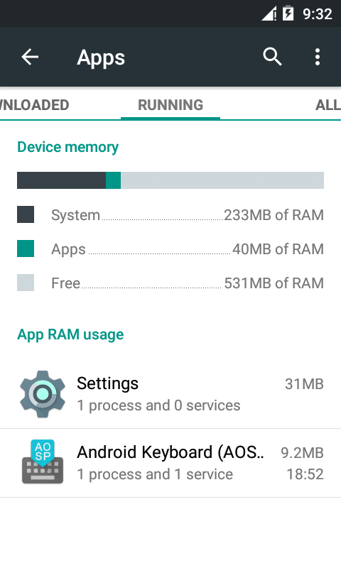Screen dimensions: 341x568
Task: Tap the clock showing 9:32
Action: point(318,14)
